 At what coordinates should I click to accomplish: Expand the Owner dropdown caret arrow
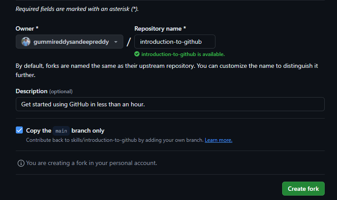click(x=115, y=42)
